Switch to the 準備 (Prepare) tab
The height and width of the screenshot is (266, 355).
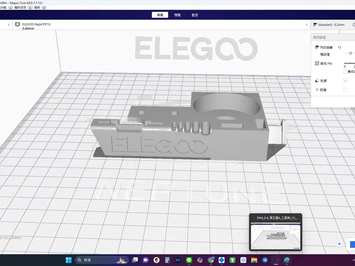160,15
